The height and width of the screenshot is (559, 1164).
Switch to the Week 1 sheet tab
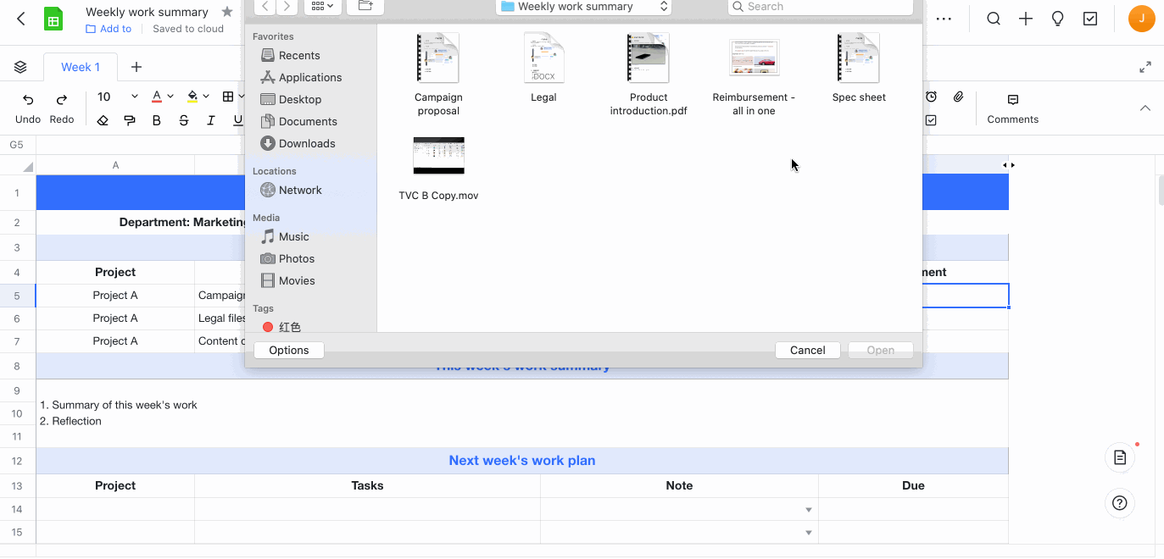tap(81, 67)
